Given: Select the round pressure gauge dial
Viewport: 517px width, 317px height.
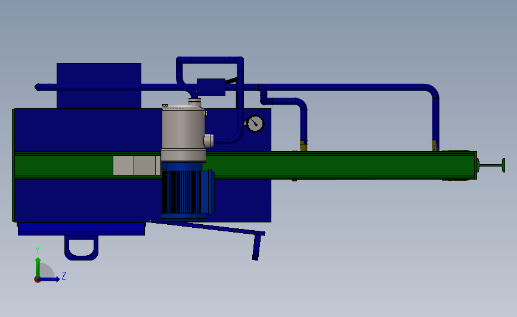Looking at the screenshot, I should 255,123.
